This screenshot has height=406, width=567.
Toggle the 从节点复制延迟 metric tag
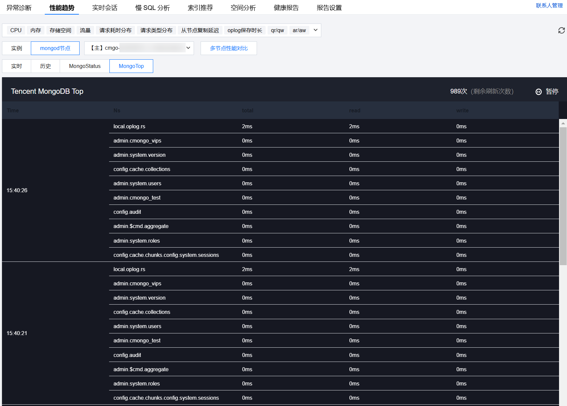pyautogui.click(x=200, y=30)
